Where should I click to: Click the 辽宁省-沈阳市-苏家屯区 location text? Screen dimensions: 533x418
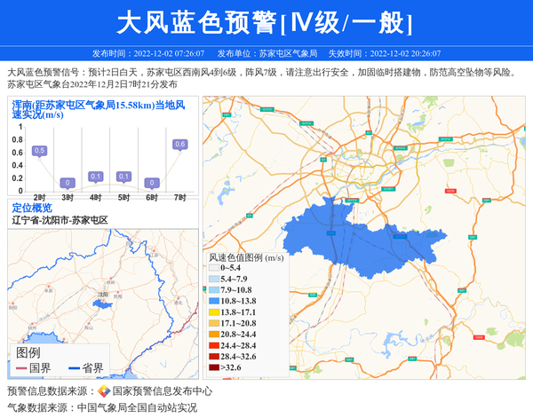tap(60, 220)
